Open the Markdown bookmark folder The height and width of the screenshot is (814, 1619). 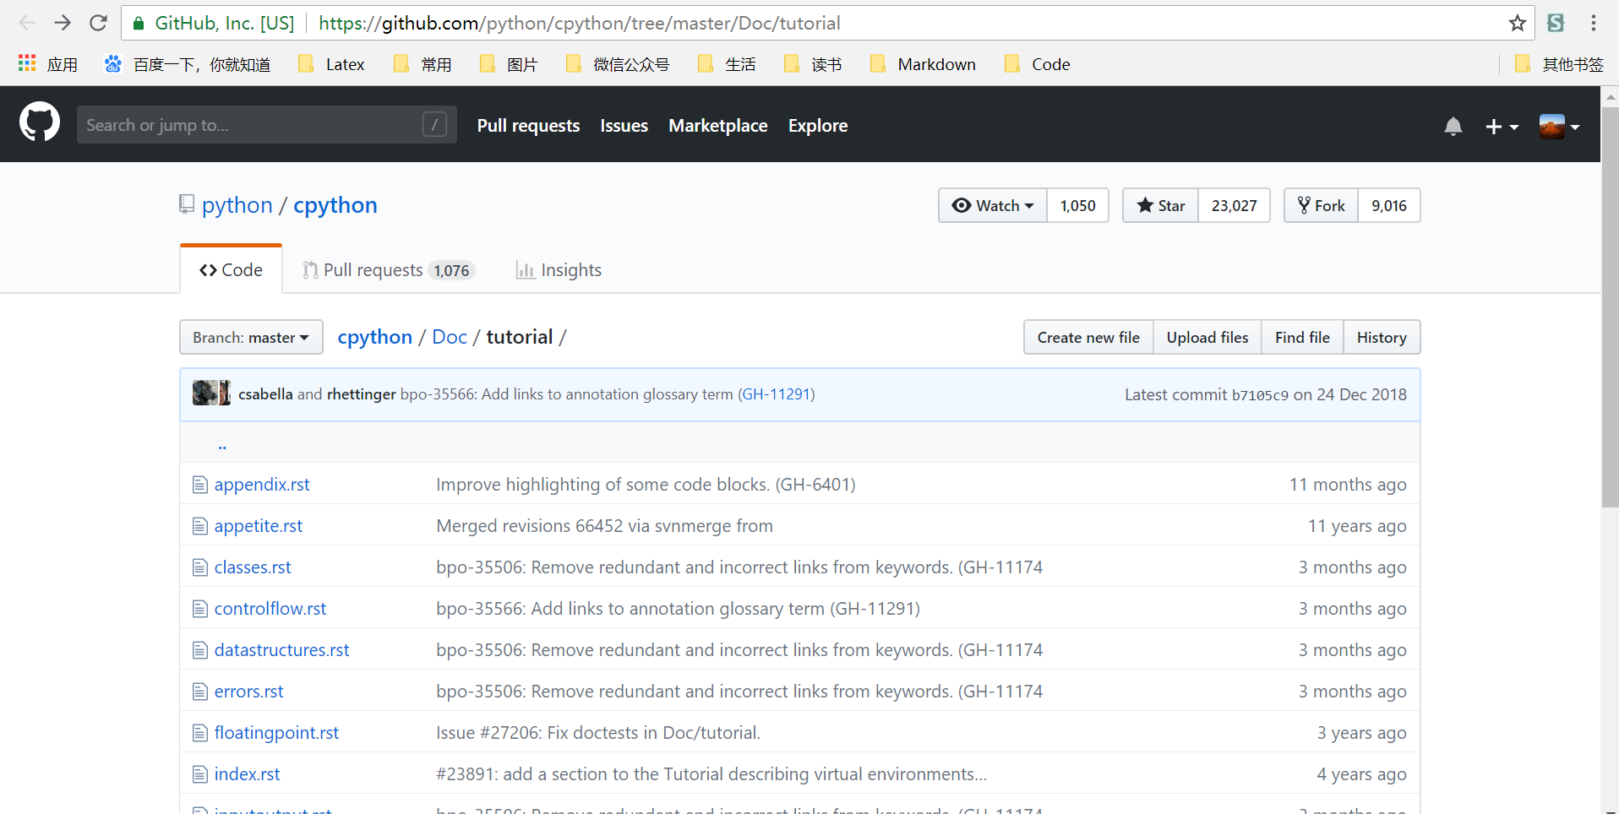pyautogui.click(x=923, y=64)
